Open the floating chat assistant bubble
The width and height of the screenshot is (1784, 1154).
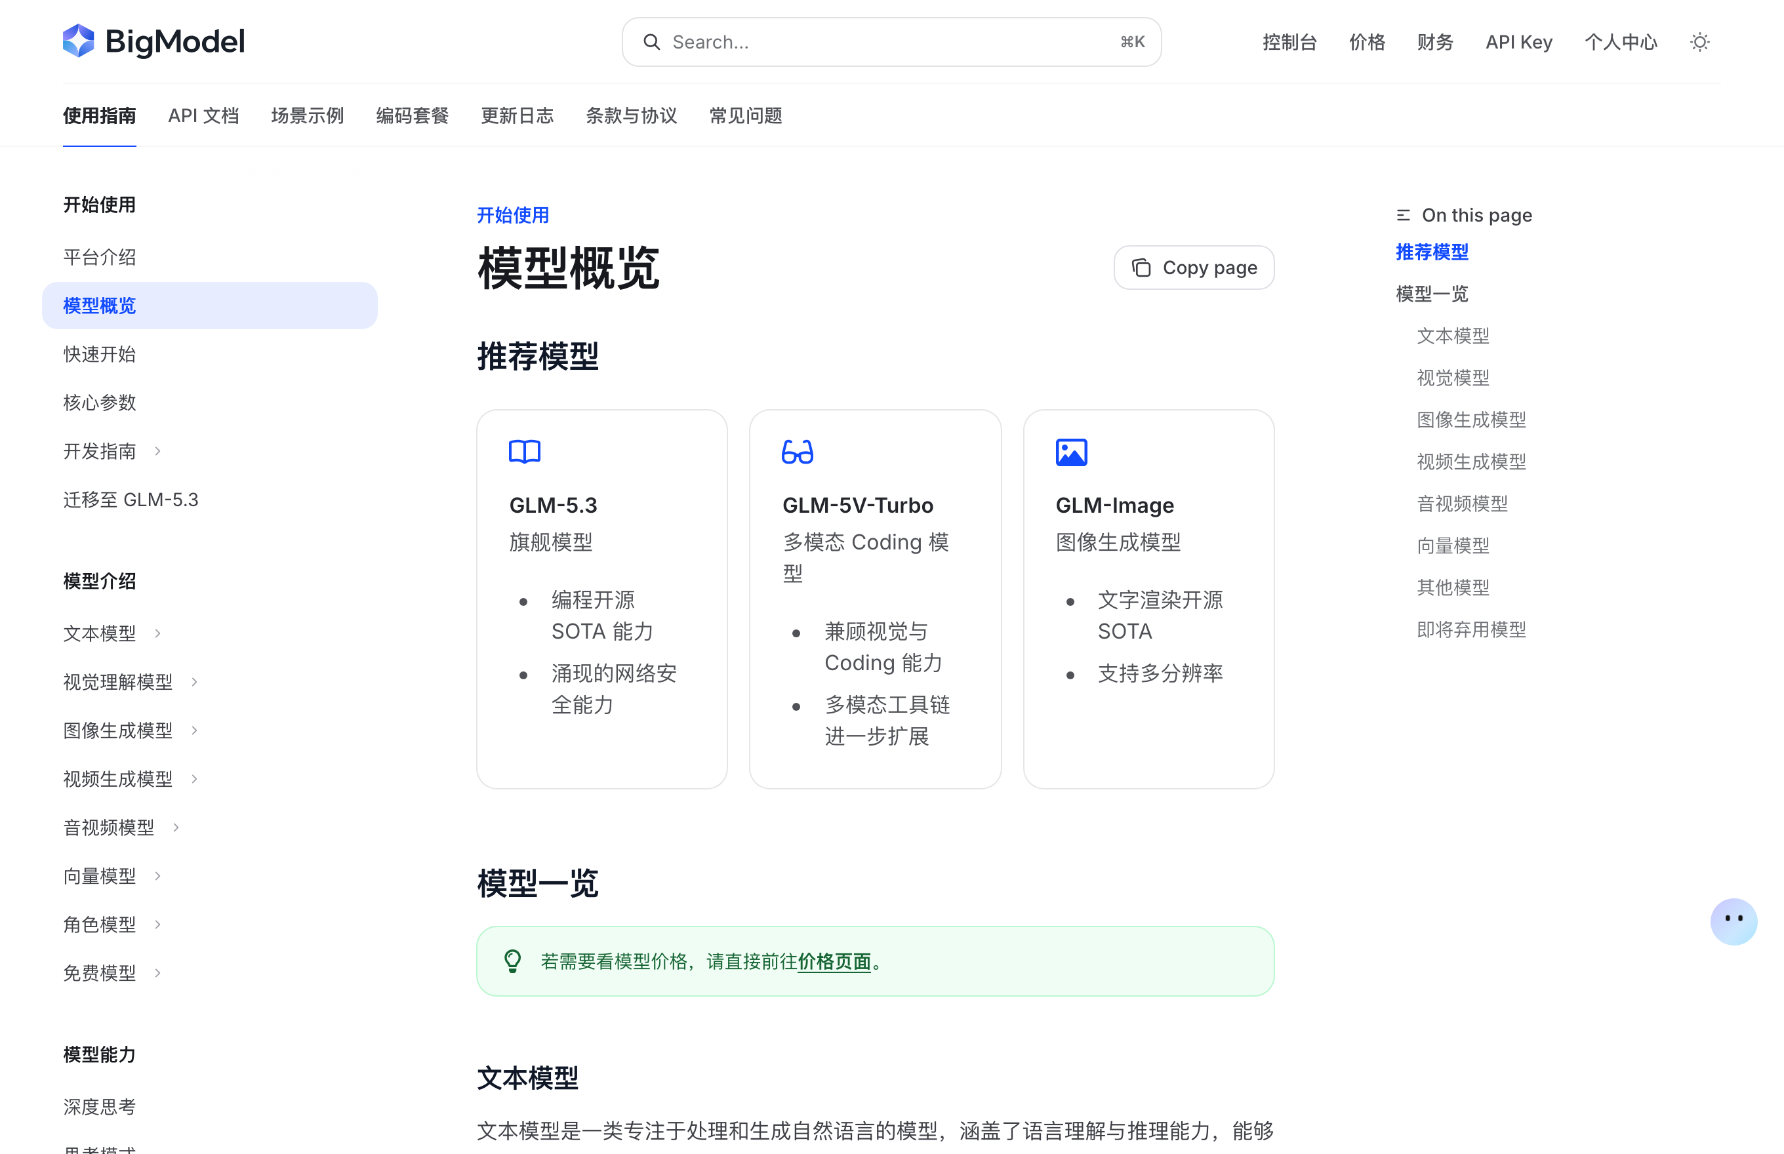(x=1733, y=921)
